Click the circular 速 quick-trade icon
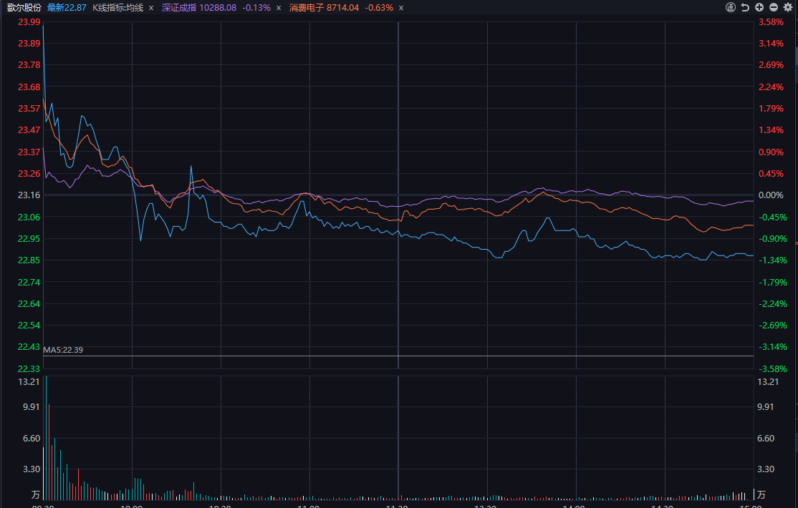 click(x=731, y=7)
